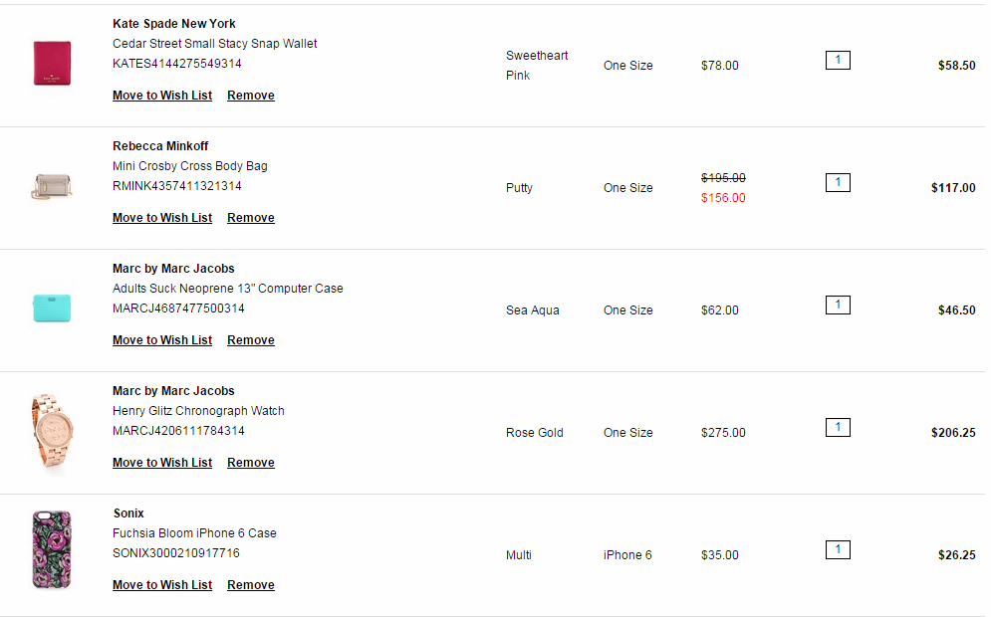Move the Sonix iPhone case to Wish List
The width and height of the screenshot is (991, 617).
click(x=162, y=585)
